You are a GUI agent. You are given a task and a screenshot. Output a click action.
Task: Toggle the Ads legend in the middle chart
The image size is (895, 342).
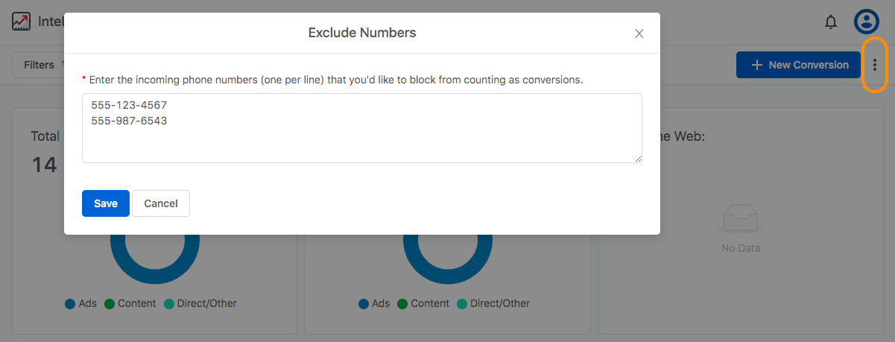pos(374,303)
